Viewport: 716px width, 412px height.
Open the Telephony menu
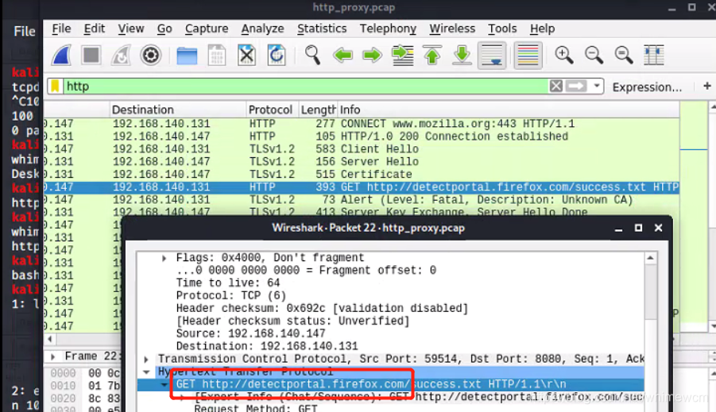click(x=388, y=29)
